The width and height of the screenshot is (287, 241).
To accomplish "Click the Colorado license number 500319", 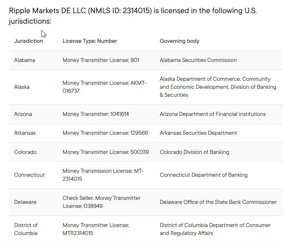I will [139, 152].
